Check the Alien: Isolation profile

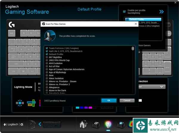click(47, 78)
